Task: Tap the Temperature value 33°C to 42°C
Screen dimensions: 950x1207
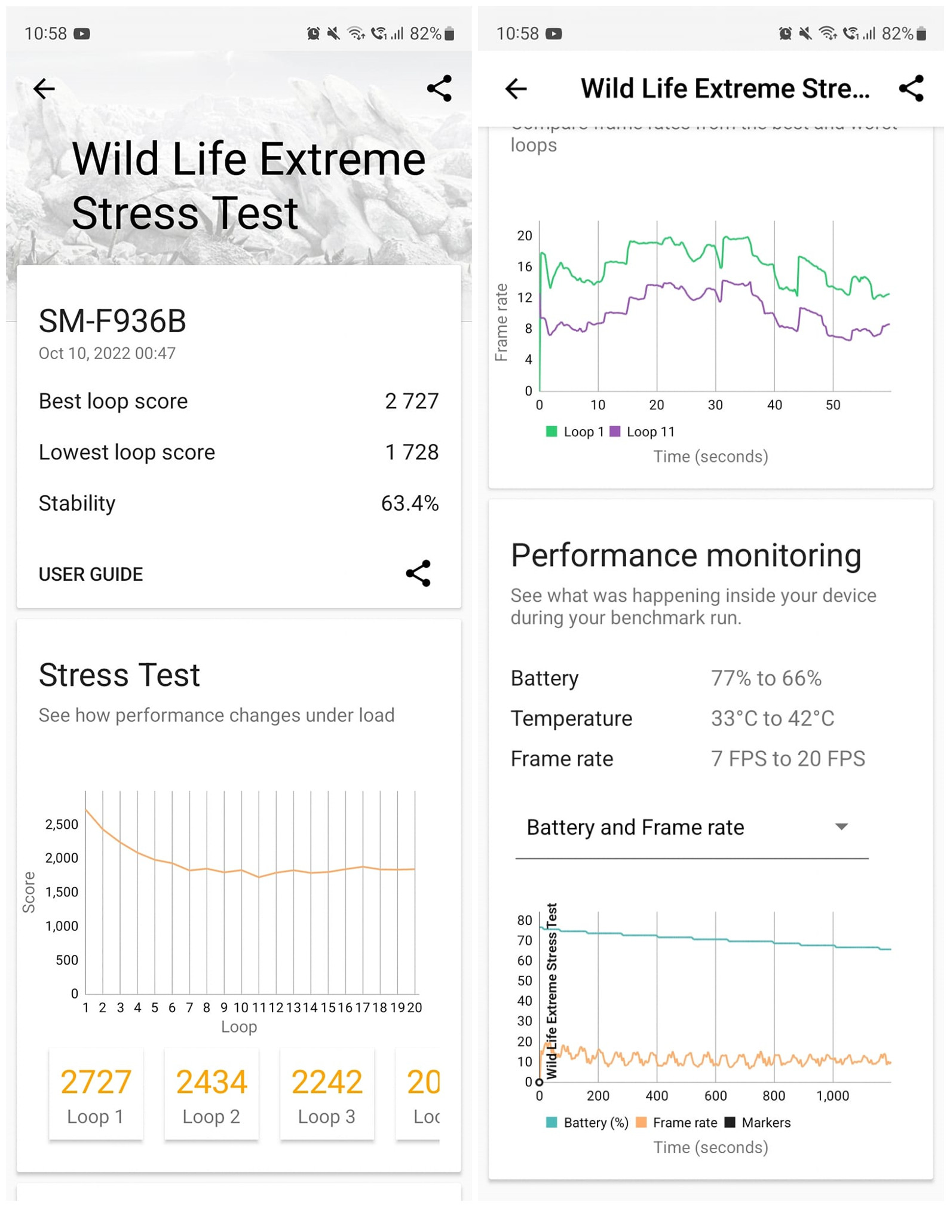Action: coord(773,718)
